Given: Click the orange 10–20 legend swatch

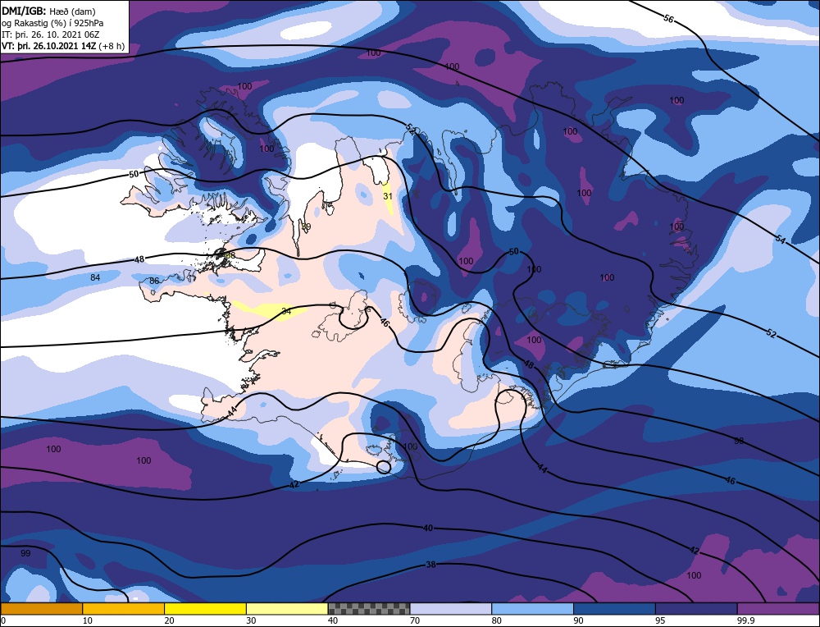Looking at the screenshot, I should 124,608.
